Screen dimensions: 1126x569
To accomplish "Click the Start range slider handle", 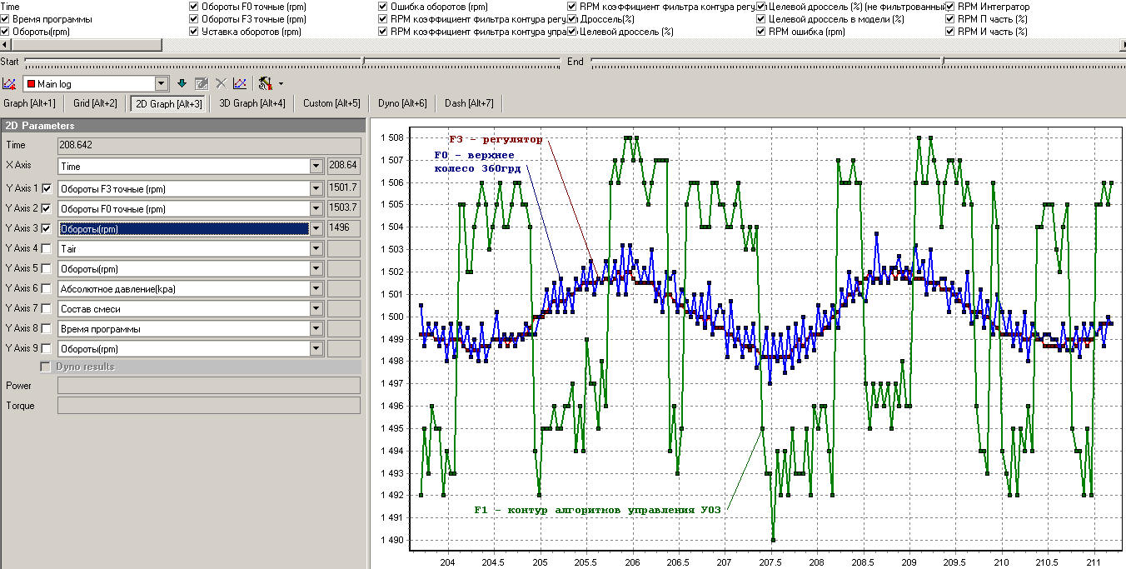I will click(x=362, y=61).
